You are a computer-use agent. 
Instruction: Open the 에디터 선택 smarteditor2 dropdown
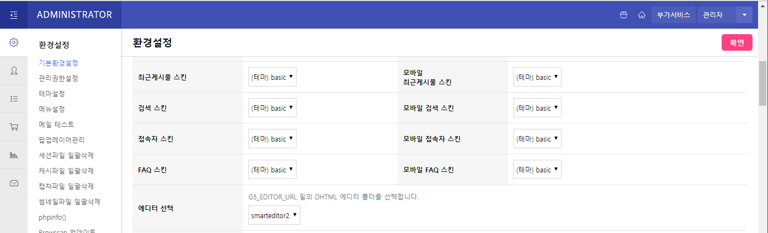[x=274, y=215]
